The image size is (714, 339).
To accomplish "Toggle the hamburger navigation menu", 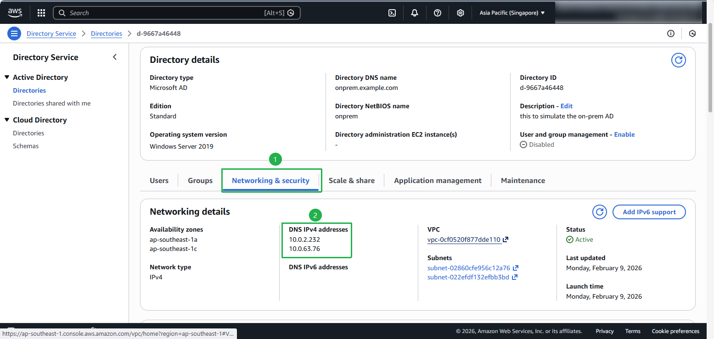I will [14, 33].
